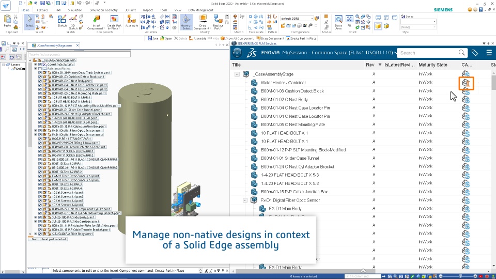
Task: Collapse Fx-D1 Digital Fiber Optic Sensor in ENOVIA
Action: pos(245,200)
